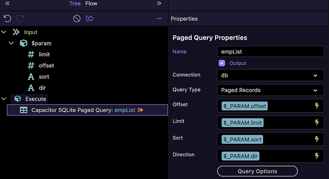Open dynamic data picker for Direction
The width and height of the screenshot is (329, 179).
317,156
